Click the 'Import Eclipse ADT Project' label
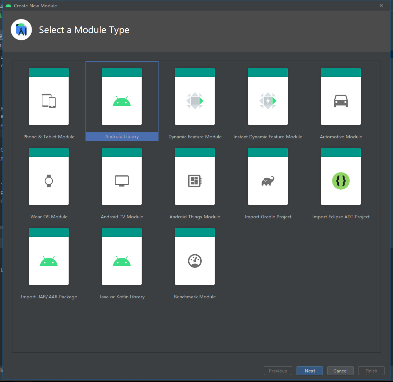The image size is (393, 382). pyautogui.click(x=341, y=217)
